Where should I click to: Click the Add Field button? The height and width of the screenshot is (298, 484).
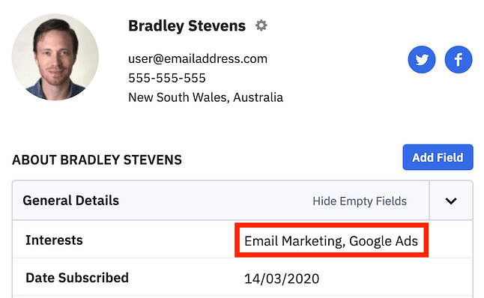(x=438, y=157)
